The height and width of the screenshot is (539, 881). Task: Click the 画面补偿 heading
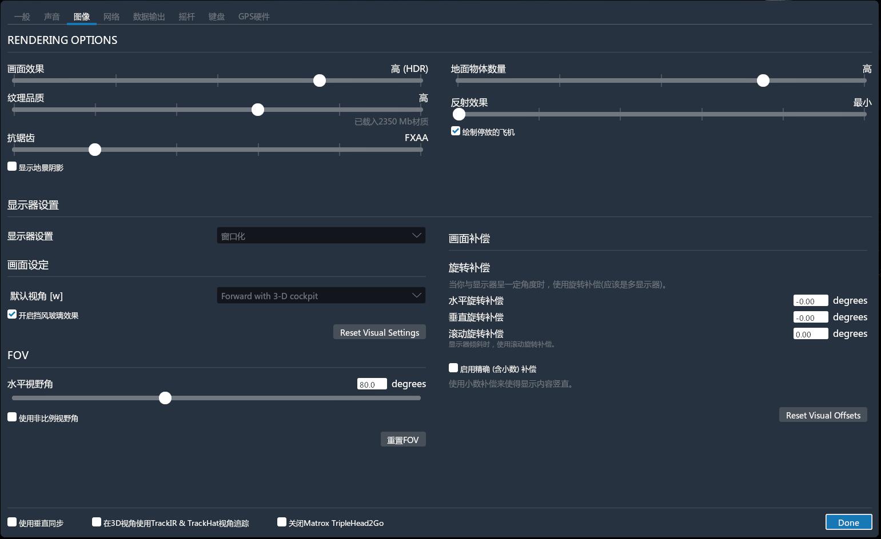point(469,239)
